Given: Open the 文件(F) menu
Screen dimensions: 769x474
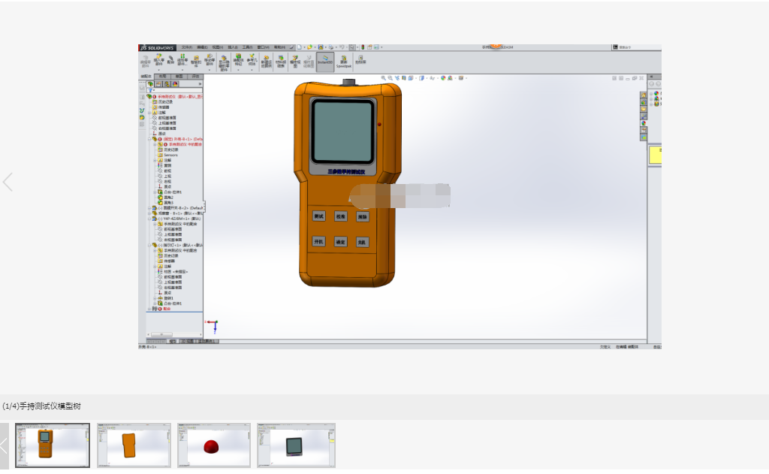Looking at the screenshot, I should click(x=187, y=47).
